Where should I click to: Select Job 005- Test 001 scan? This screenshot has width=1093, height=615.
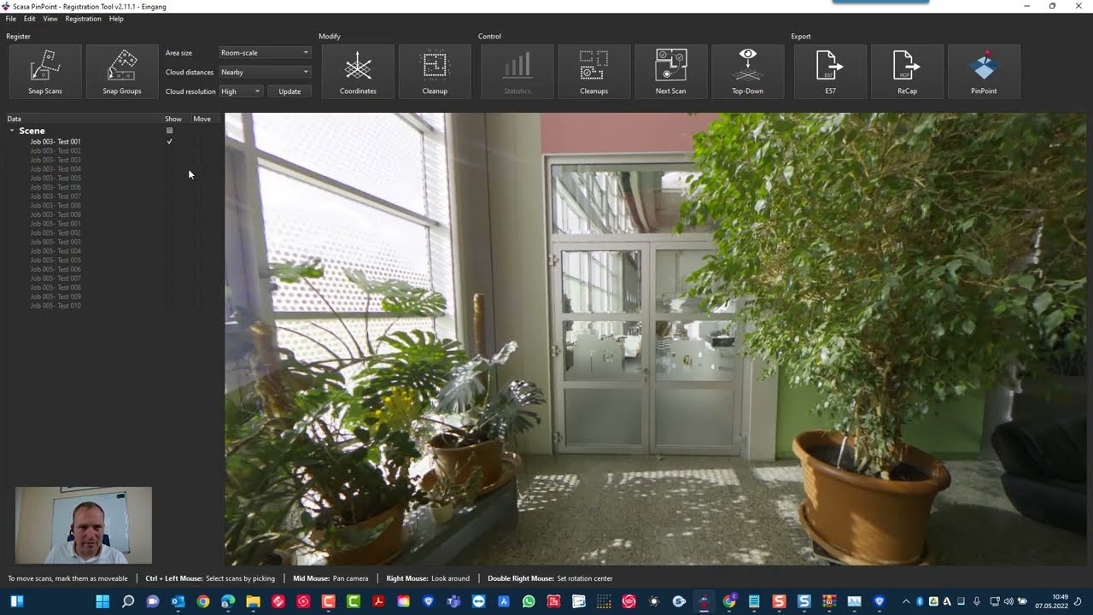tap(56, 224)
